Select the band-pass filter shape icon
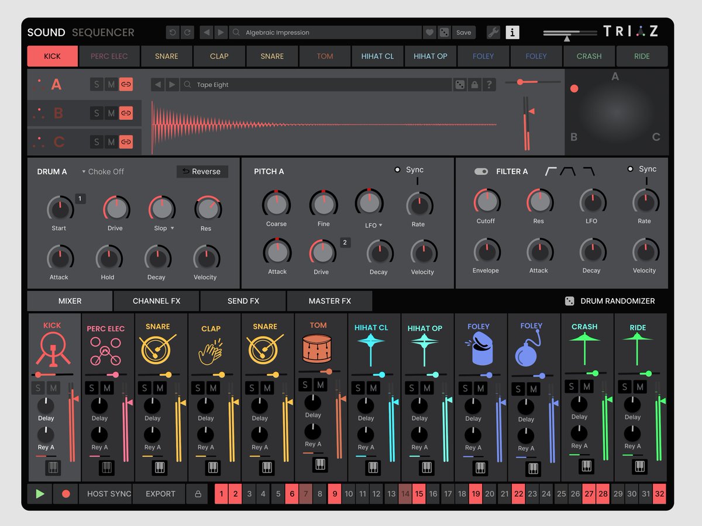The image size is (702, 526). 569,171
